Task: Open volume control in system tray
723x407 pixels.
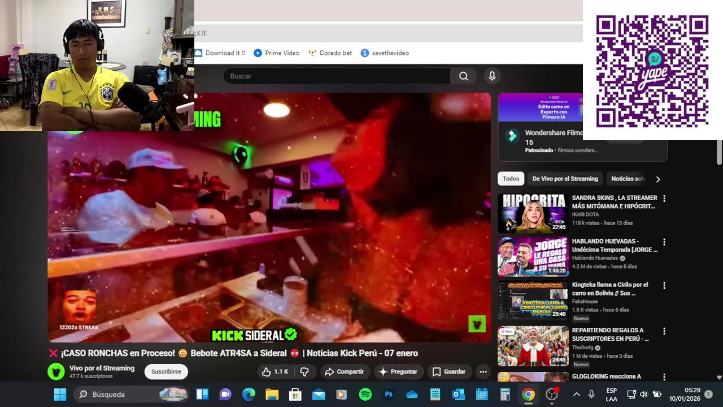Action: (644, 394)
